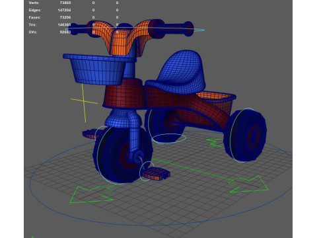Viewport: 317px width, 238px height.
Task: Select the Faces count value 73296
Action: tap(65, 17)
